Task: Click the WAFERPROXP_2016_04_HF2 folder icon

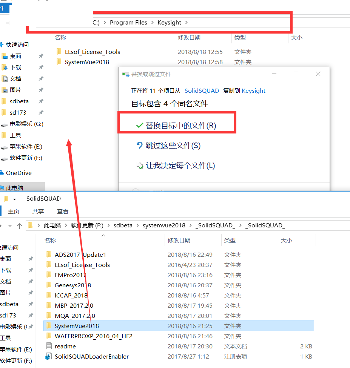Action: pyautogui.click(x=49, y=336)
